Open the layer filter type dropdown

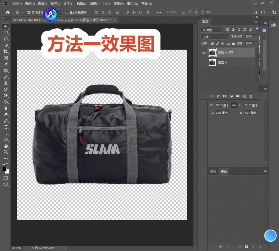click(211, 30)
